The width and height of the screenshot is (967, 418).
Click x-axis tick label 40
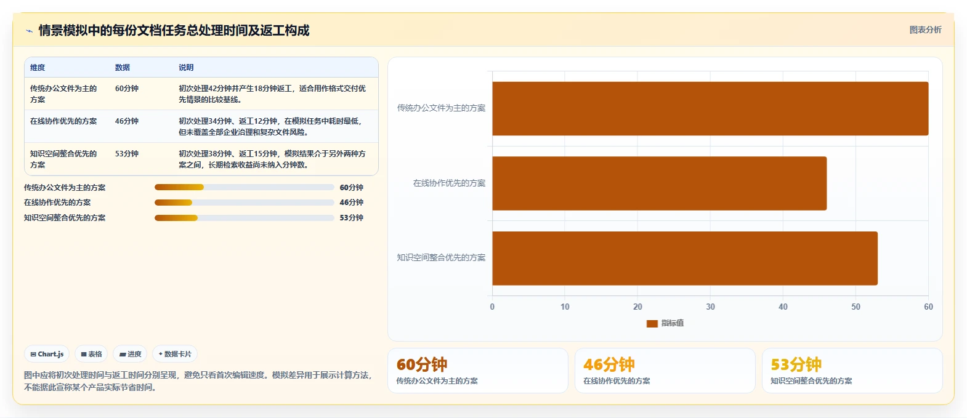(783, 307)
